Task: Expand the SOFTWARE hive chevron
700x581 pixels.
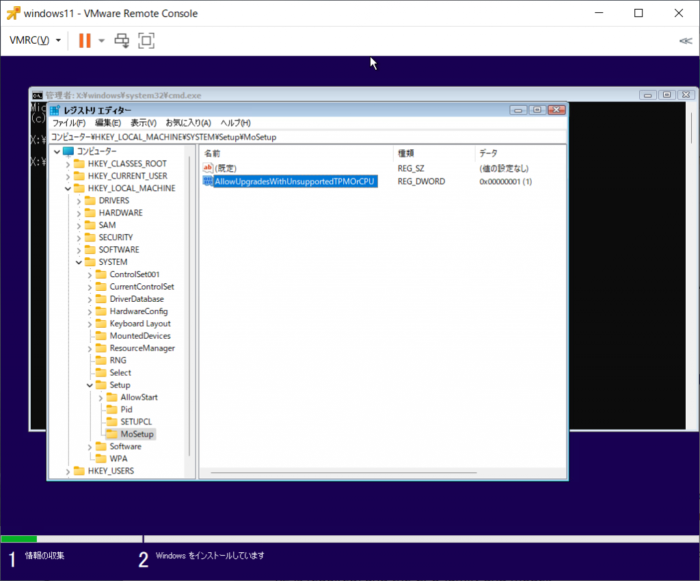Action: pyautogui.click(x=79, y=250)
